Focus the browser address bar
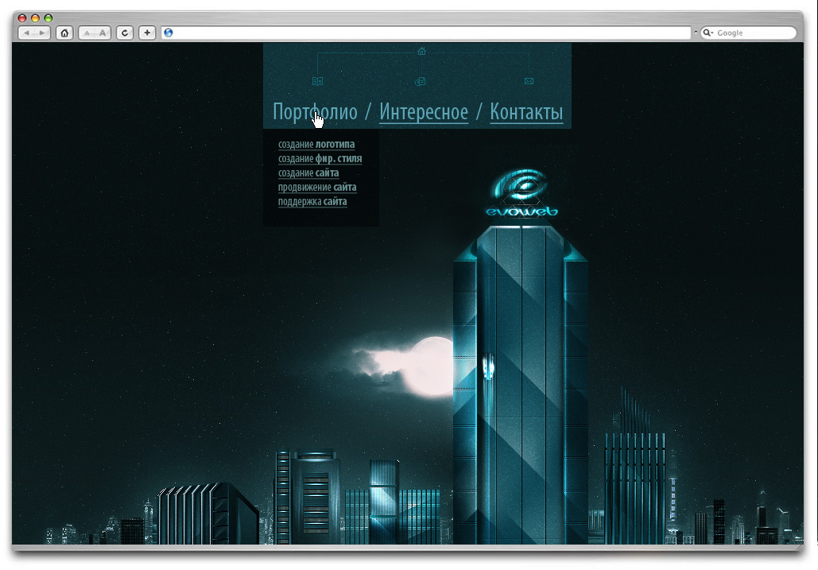Screen dimensions: 818x570 pyautogui.click(x=426, y=33)
